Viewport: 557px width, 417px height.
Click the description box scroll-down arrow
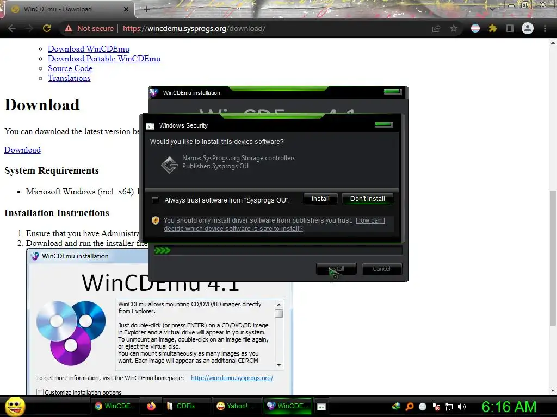[279, 365]
